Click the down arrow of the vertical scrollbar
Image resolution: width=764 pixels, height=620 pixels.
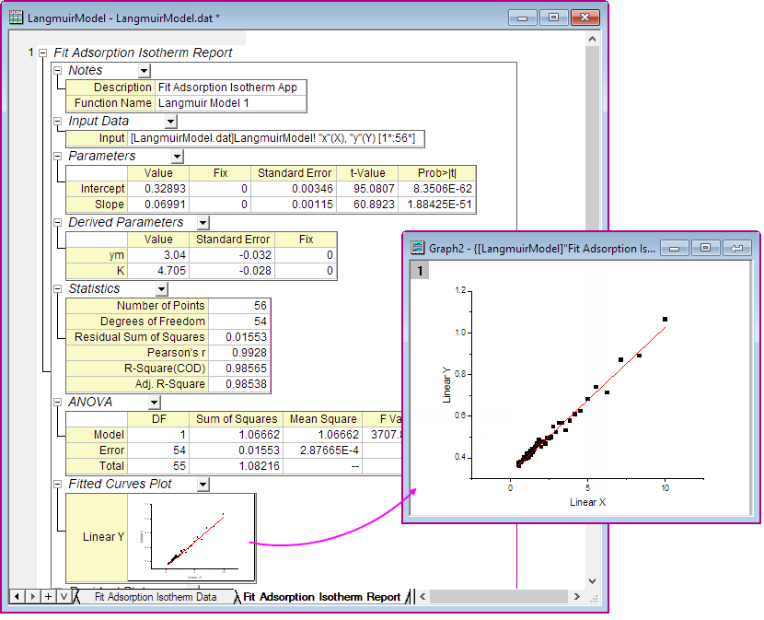[x=593, y=579]
